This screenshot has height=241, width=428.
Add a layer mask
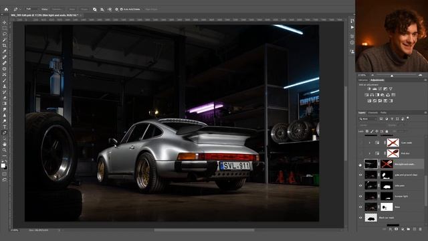click(x=397, y=229)
